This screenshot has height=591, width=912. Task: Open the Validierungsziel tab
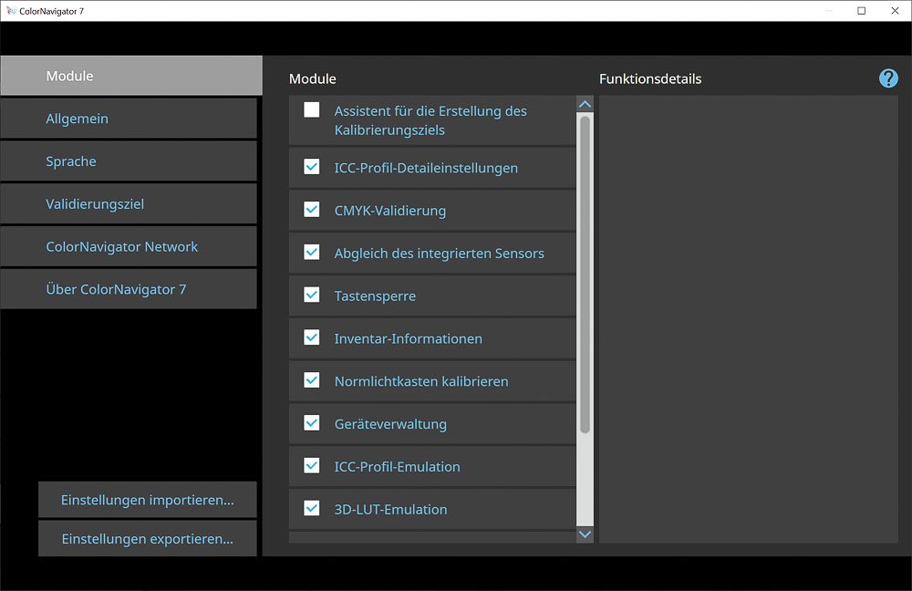point(129,204)
